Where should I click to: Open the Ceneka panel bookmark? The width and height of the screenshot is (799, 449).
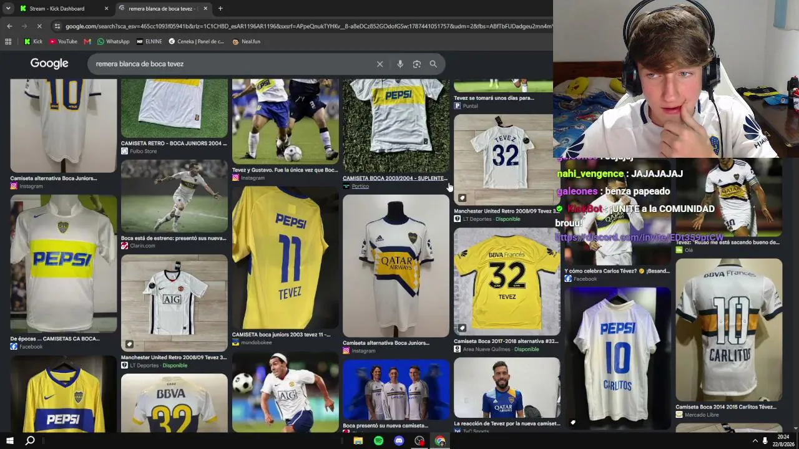point(196,42)
